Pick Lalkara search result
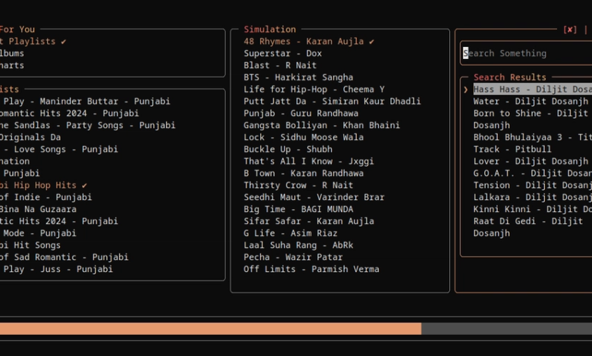Image resolution: width=592 pixels, height=356 pixels. (532, 198)
